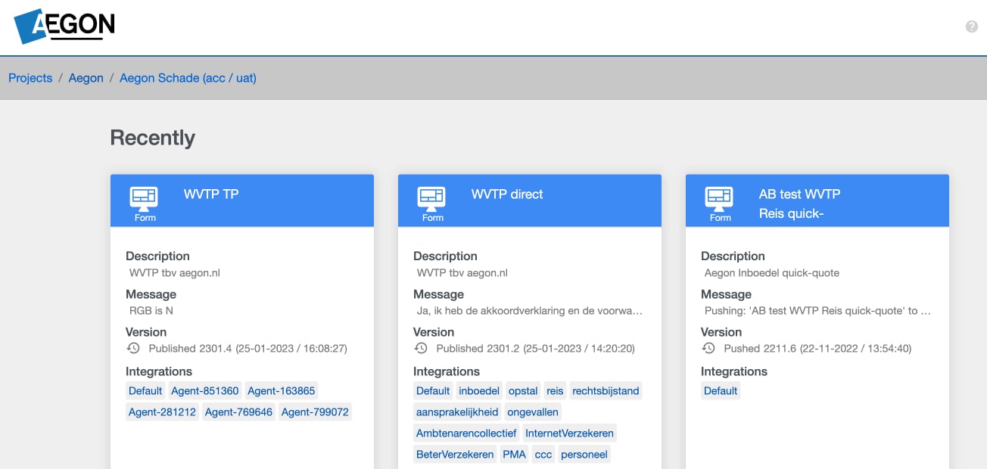Select the ccc integration tag
This screenshot has width=987, height=469.
(x=543, y=455)
